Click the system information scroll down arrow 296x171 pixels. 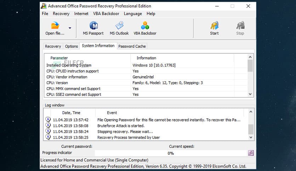(x=250, y=94)
